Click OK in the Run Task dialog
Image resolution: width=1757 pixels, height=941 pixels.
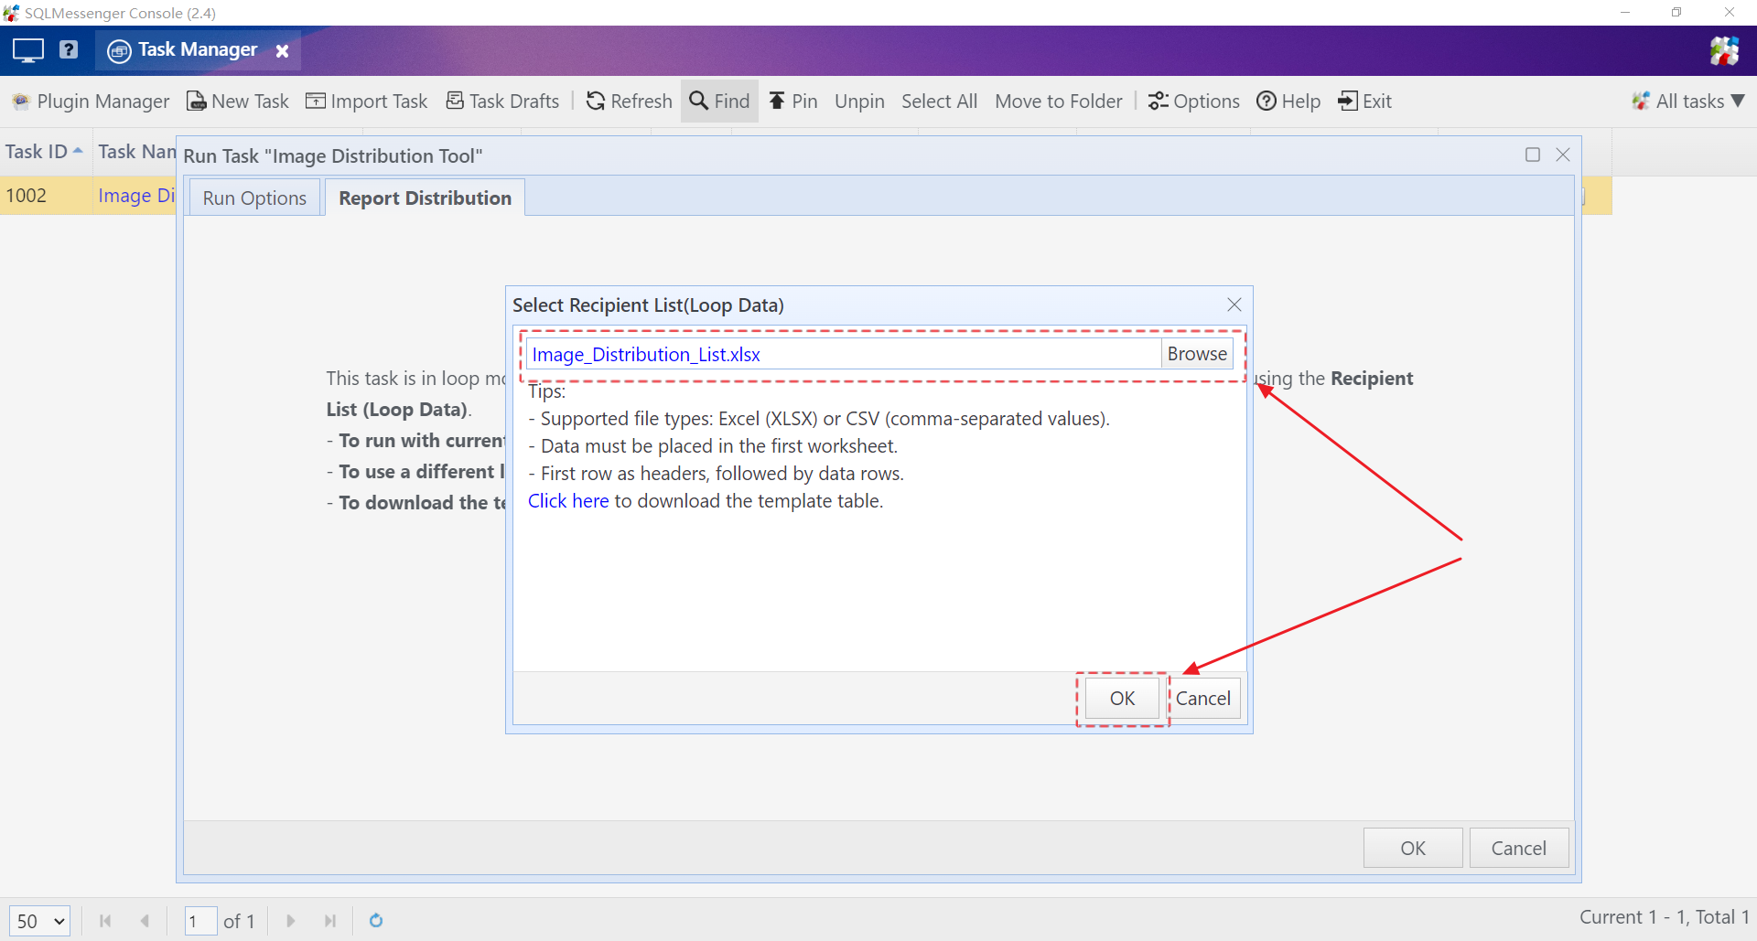click(x=1413, y=848)
